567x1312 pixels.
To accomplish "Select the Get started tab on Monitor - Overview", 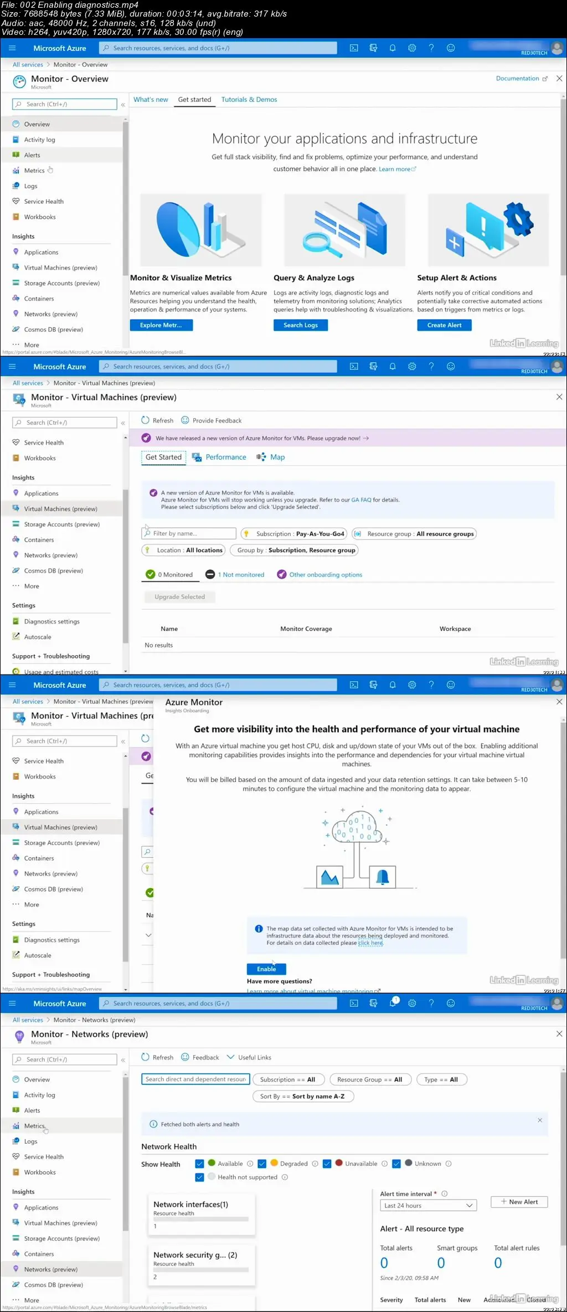I will point(194,100).
